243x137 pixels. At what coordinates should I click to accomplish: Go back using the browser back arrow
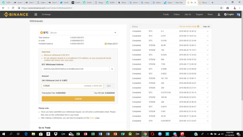3,8
